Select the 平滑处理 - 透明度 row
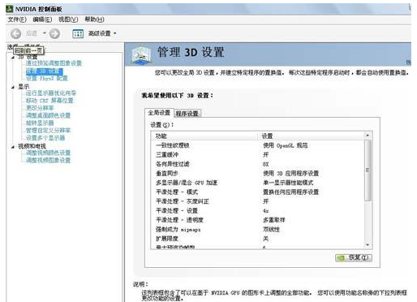 (x=258, y=220)
